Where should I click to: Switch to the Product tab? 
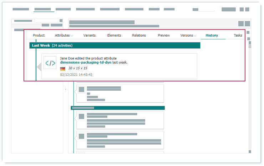[39, 36]
